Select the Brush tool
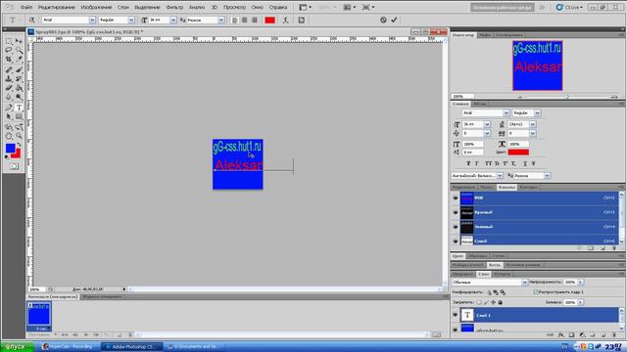 pos(19,69)
